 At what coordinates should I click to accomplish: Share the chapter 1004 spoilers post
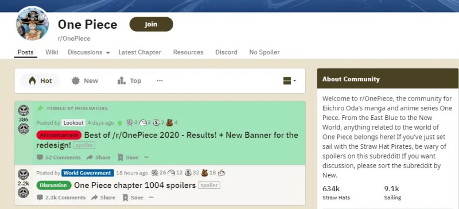coord(103,198)
